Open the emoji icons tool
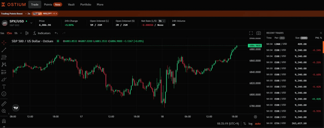The height and width of the screenshot is (128, 324). click(x=4, y=94)
